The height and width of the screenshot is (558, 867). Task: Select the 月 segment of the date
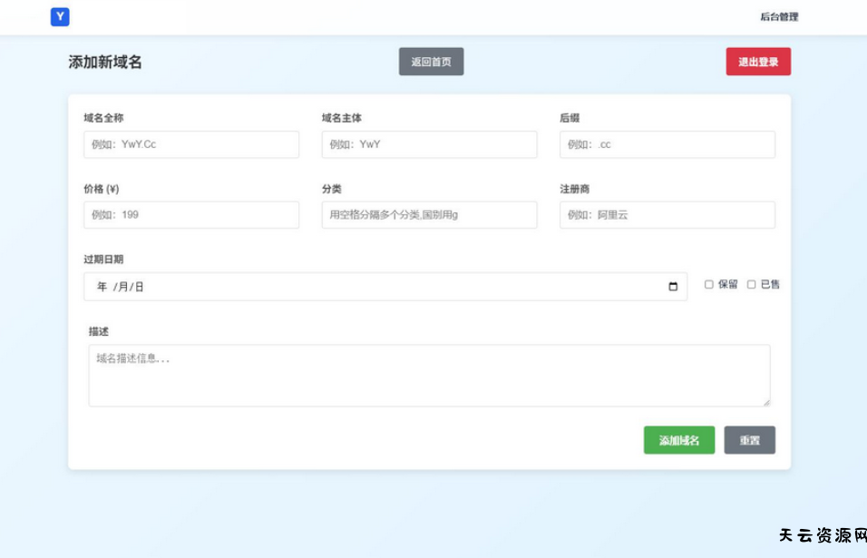[122, 287]
